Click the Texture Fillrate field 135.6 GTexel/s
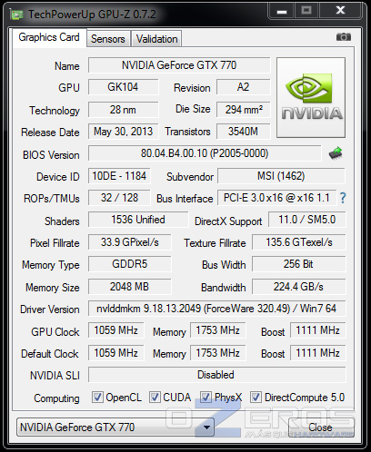 [x=299, y=242]
